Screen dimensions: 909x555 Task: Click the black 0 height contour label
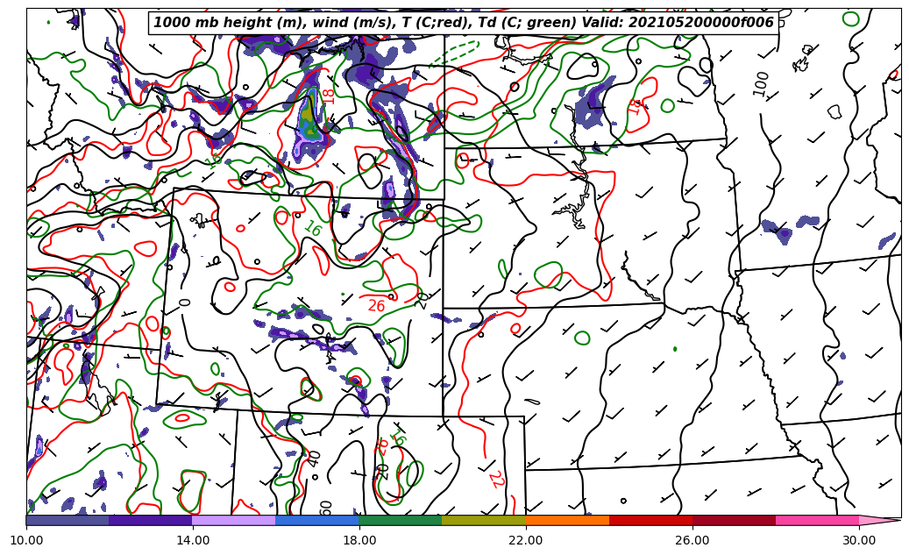click(x=185, y=302)
